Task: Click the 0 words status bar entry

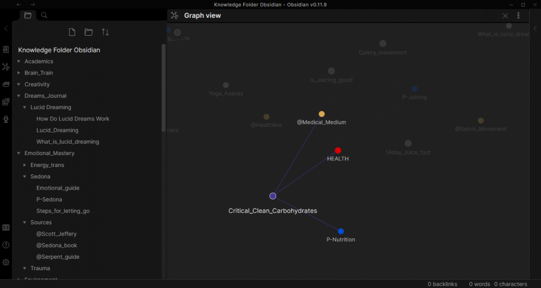Action: tap(479, 284)
